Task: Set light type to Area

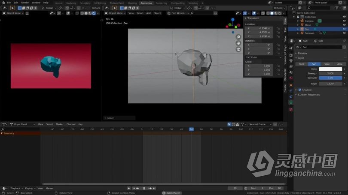Action: (x=339, y=64)
